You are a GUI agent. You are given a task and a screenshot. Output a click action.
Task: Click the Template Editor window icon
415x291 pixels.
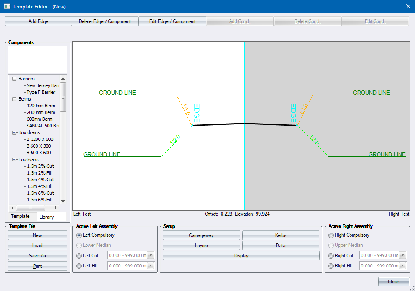point(7,7)
